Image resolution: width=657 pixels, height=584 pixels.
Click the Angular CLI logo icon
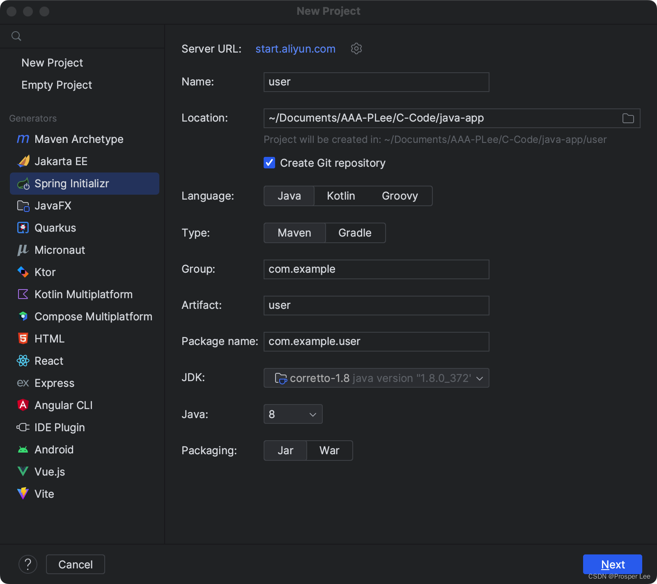click(23, 405)
